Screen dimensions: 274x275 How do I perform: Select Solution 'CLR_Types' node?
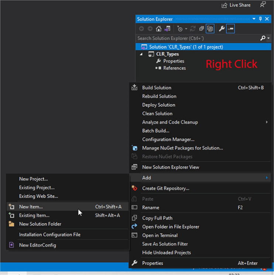[203, 47]
